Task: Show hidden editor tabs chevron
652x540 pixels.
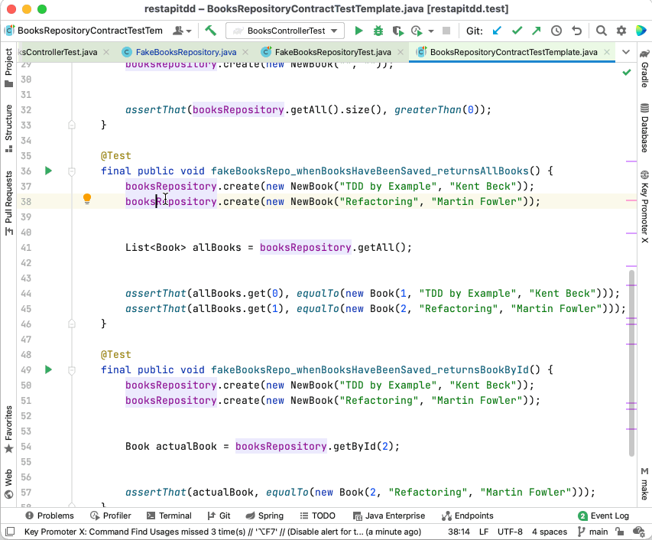Action: pyautogui.click(x=626, y=52)
